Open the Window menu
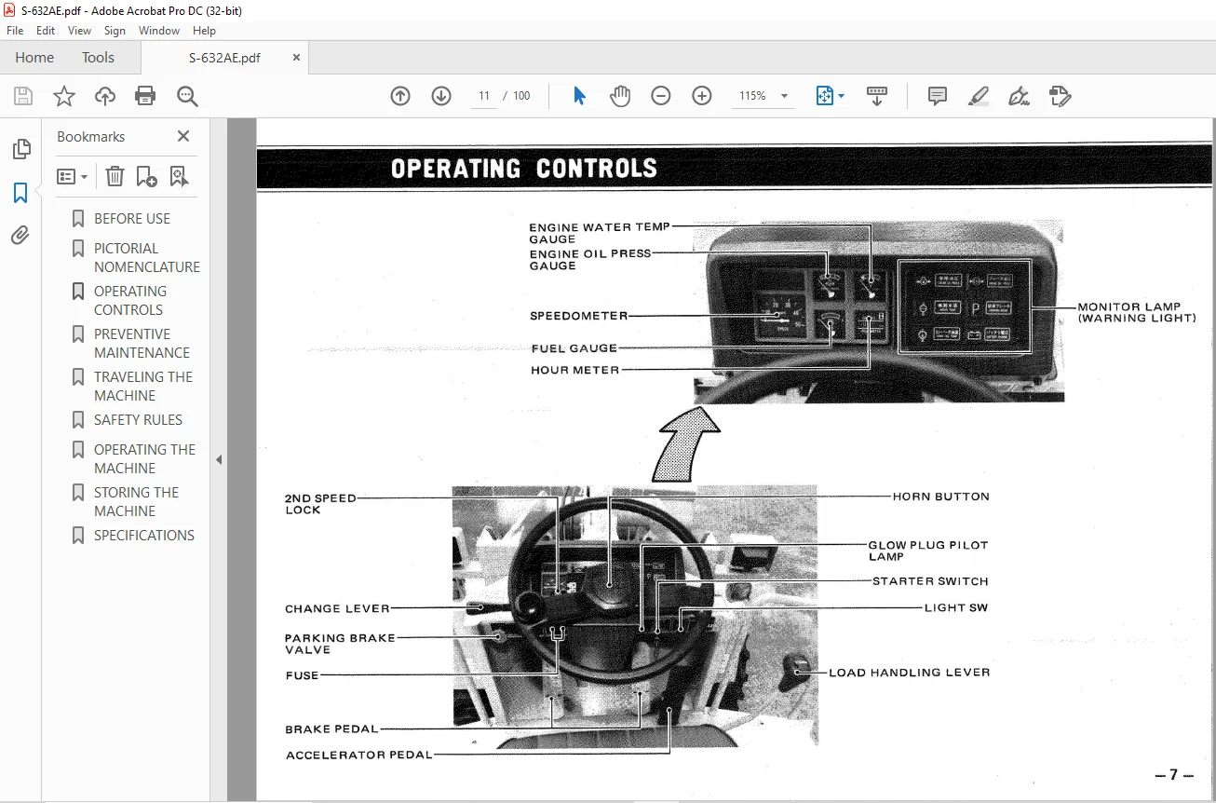Image resolution: width=1216 pixels, height=803 pixels. tap(159, 31)
